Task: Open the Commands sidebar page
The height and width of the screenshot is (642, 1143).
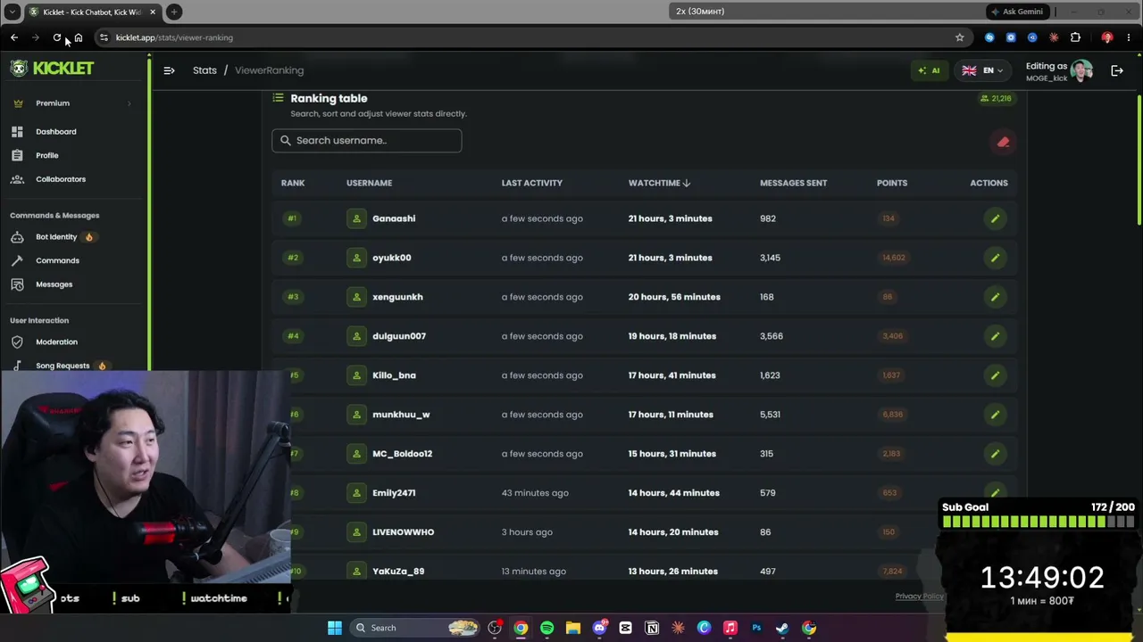Action: pyautogui.click(x=57, y=260)
